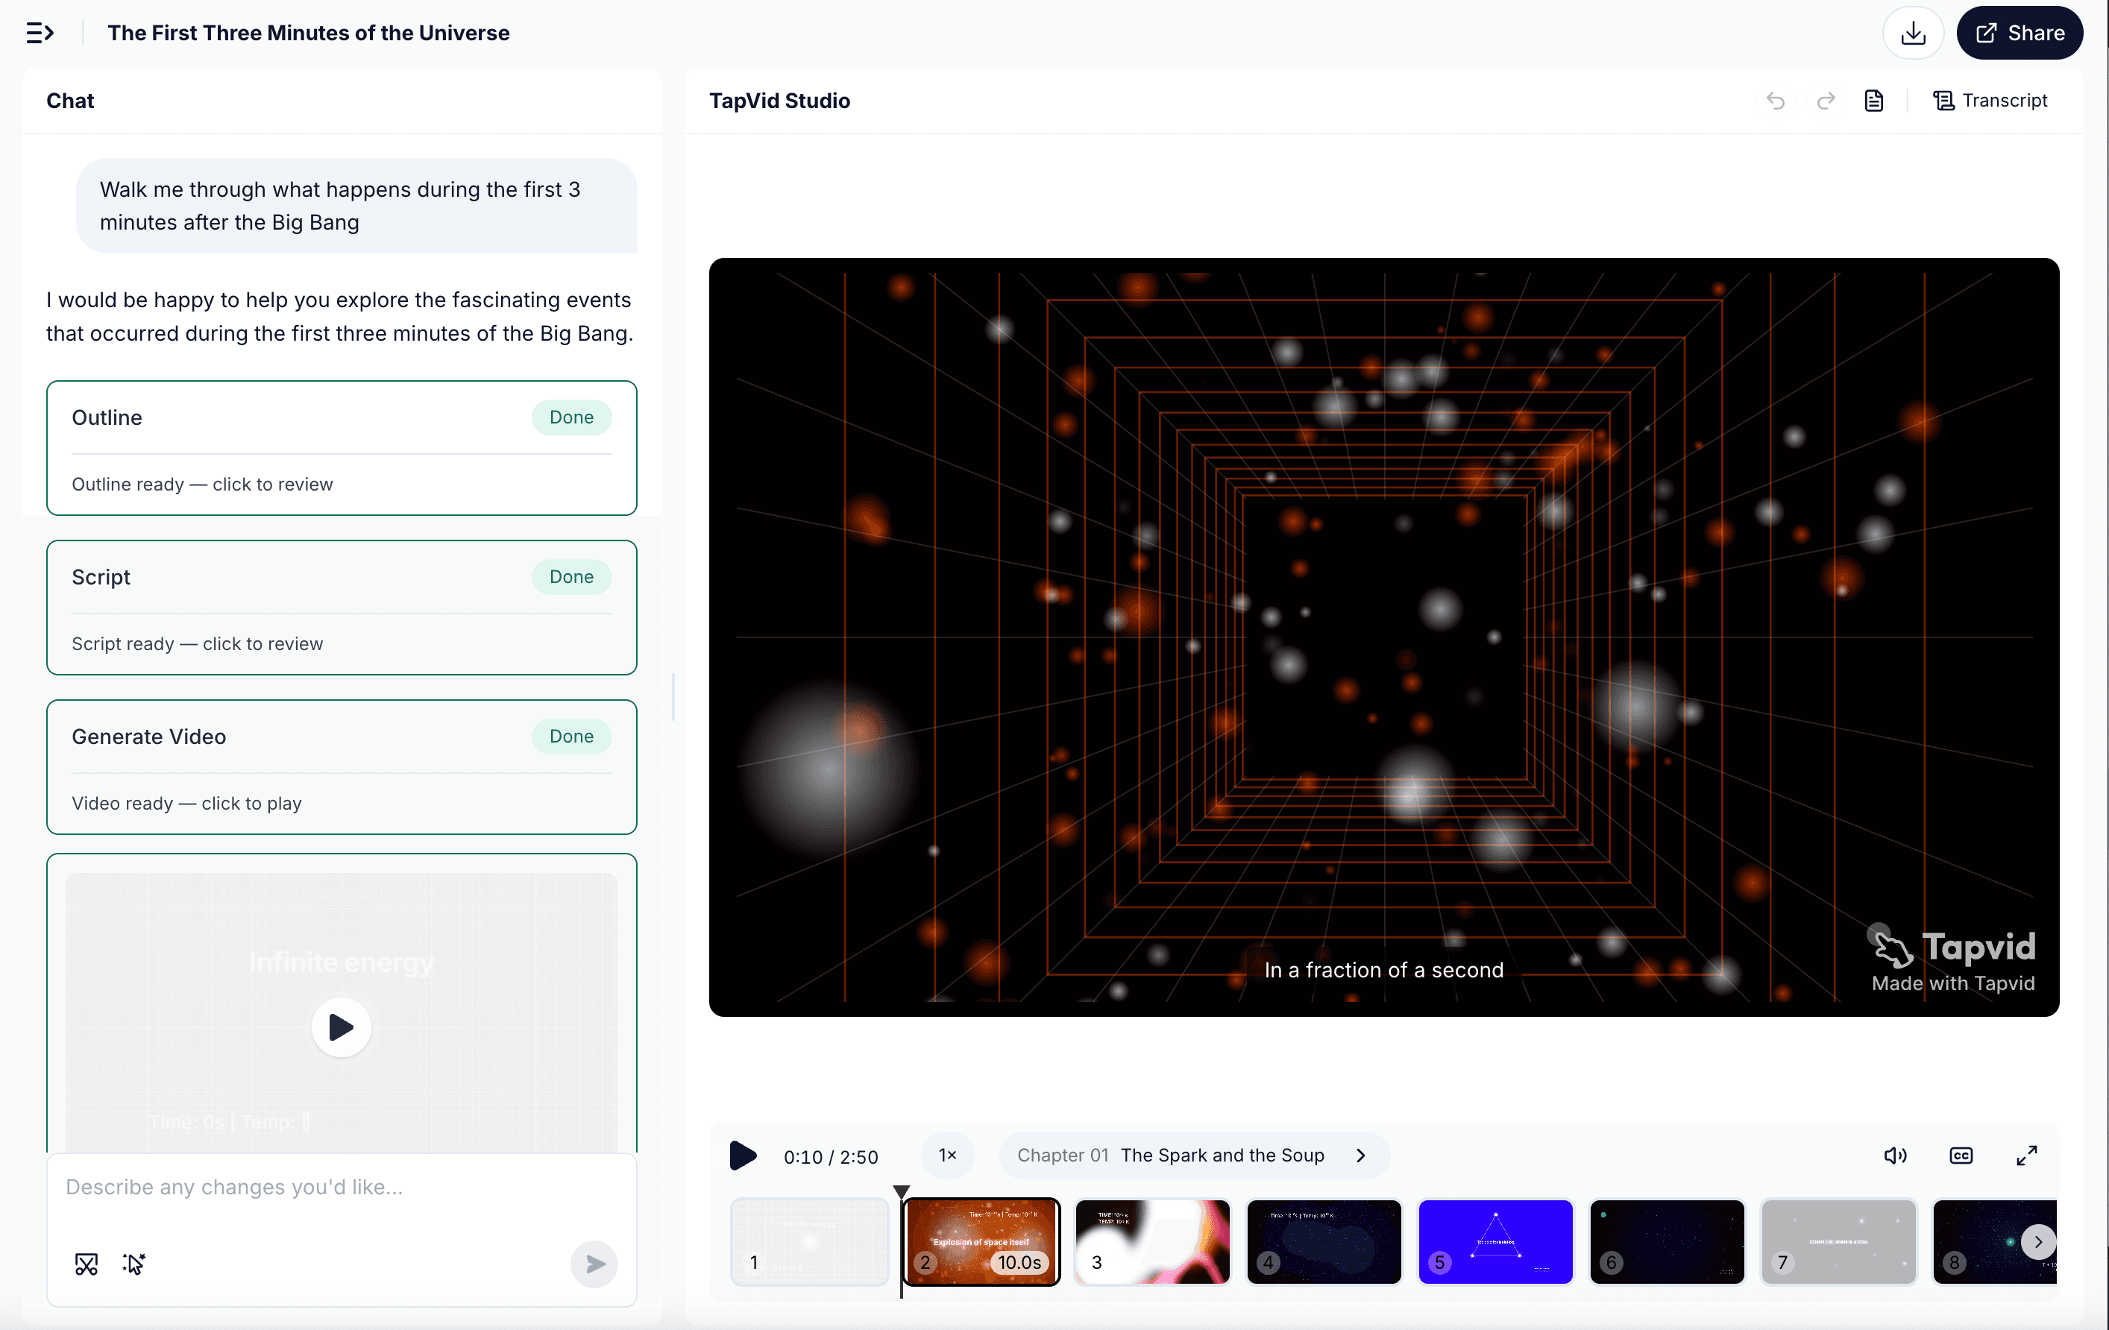Select scene thumbnail 2 Explosion of space
The width and height of the screenshot is (2109, 1330).
(981, 1241)
